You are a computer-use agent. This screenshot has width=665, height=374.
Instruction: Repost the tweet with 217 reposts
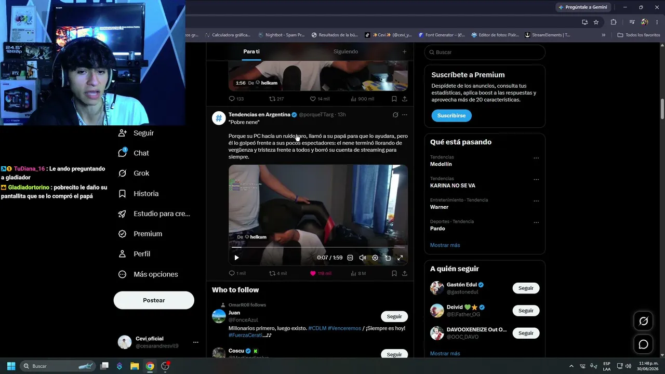point(276,99)
